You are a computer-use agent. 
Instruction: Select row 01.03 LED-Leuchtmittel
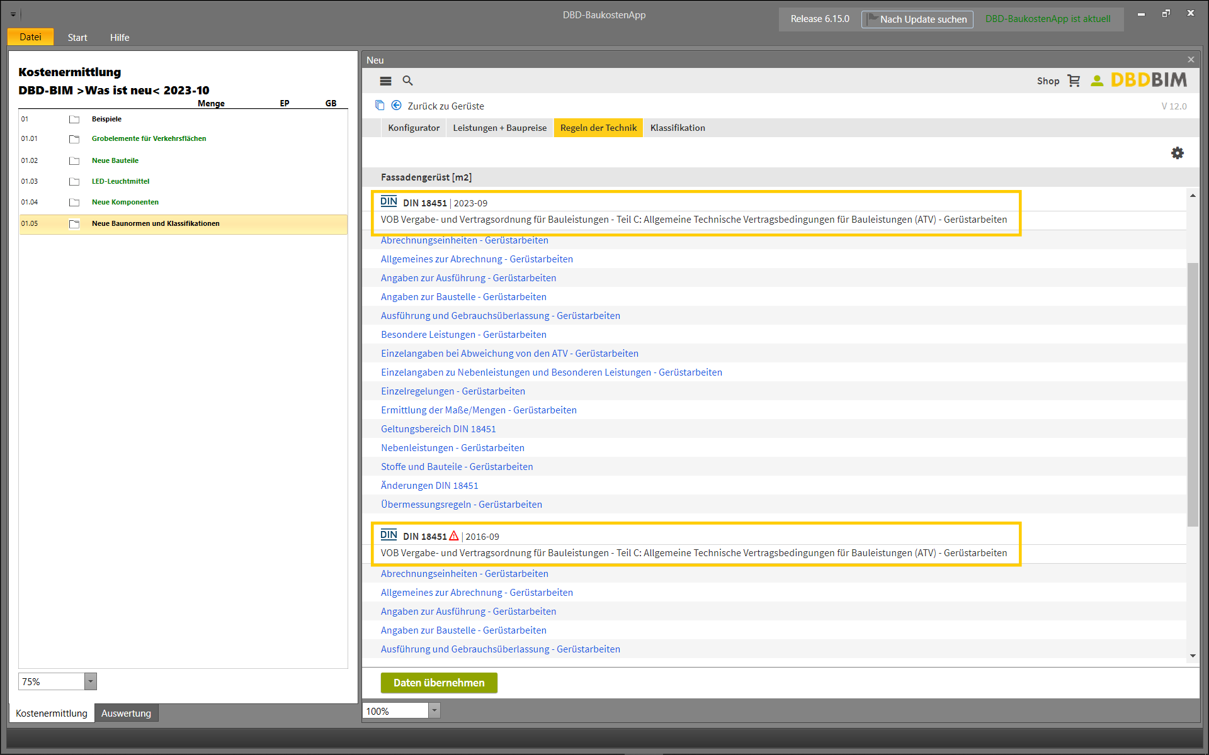point(183,182)
